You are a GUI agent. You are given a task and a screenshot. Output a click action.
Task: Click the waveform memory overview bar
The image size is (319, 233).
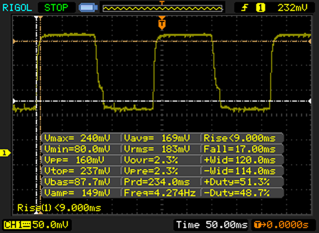pos(163,8)
